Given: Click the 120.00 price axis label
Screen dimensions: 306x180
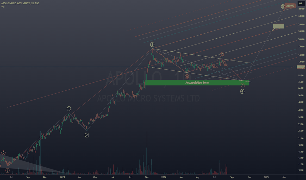Looking at the screenshot, I should 301,62.
